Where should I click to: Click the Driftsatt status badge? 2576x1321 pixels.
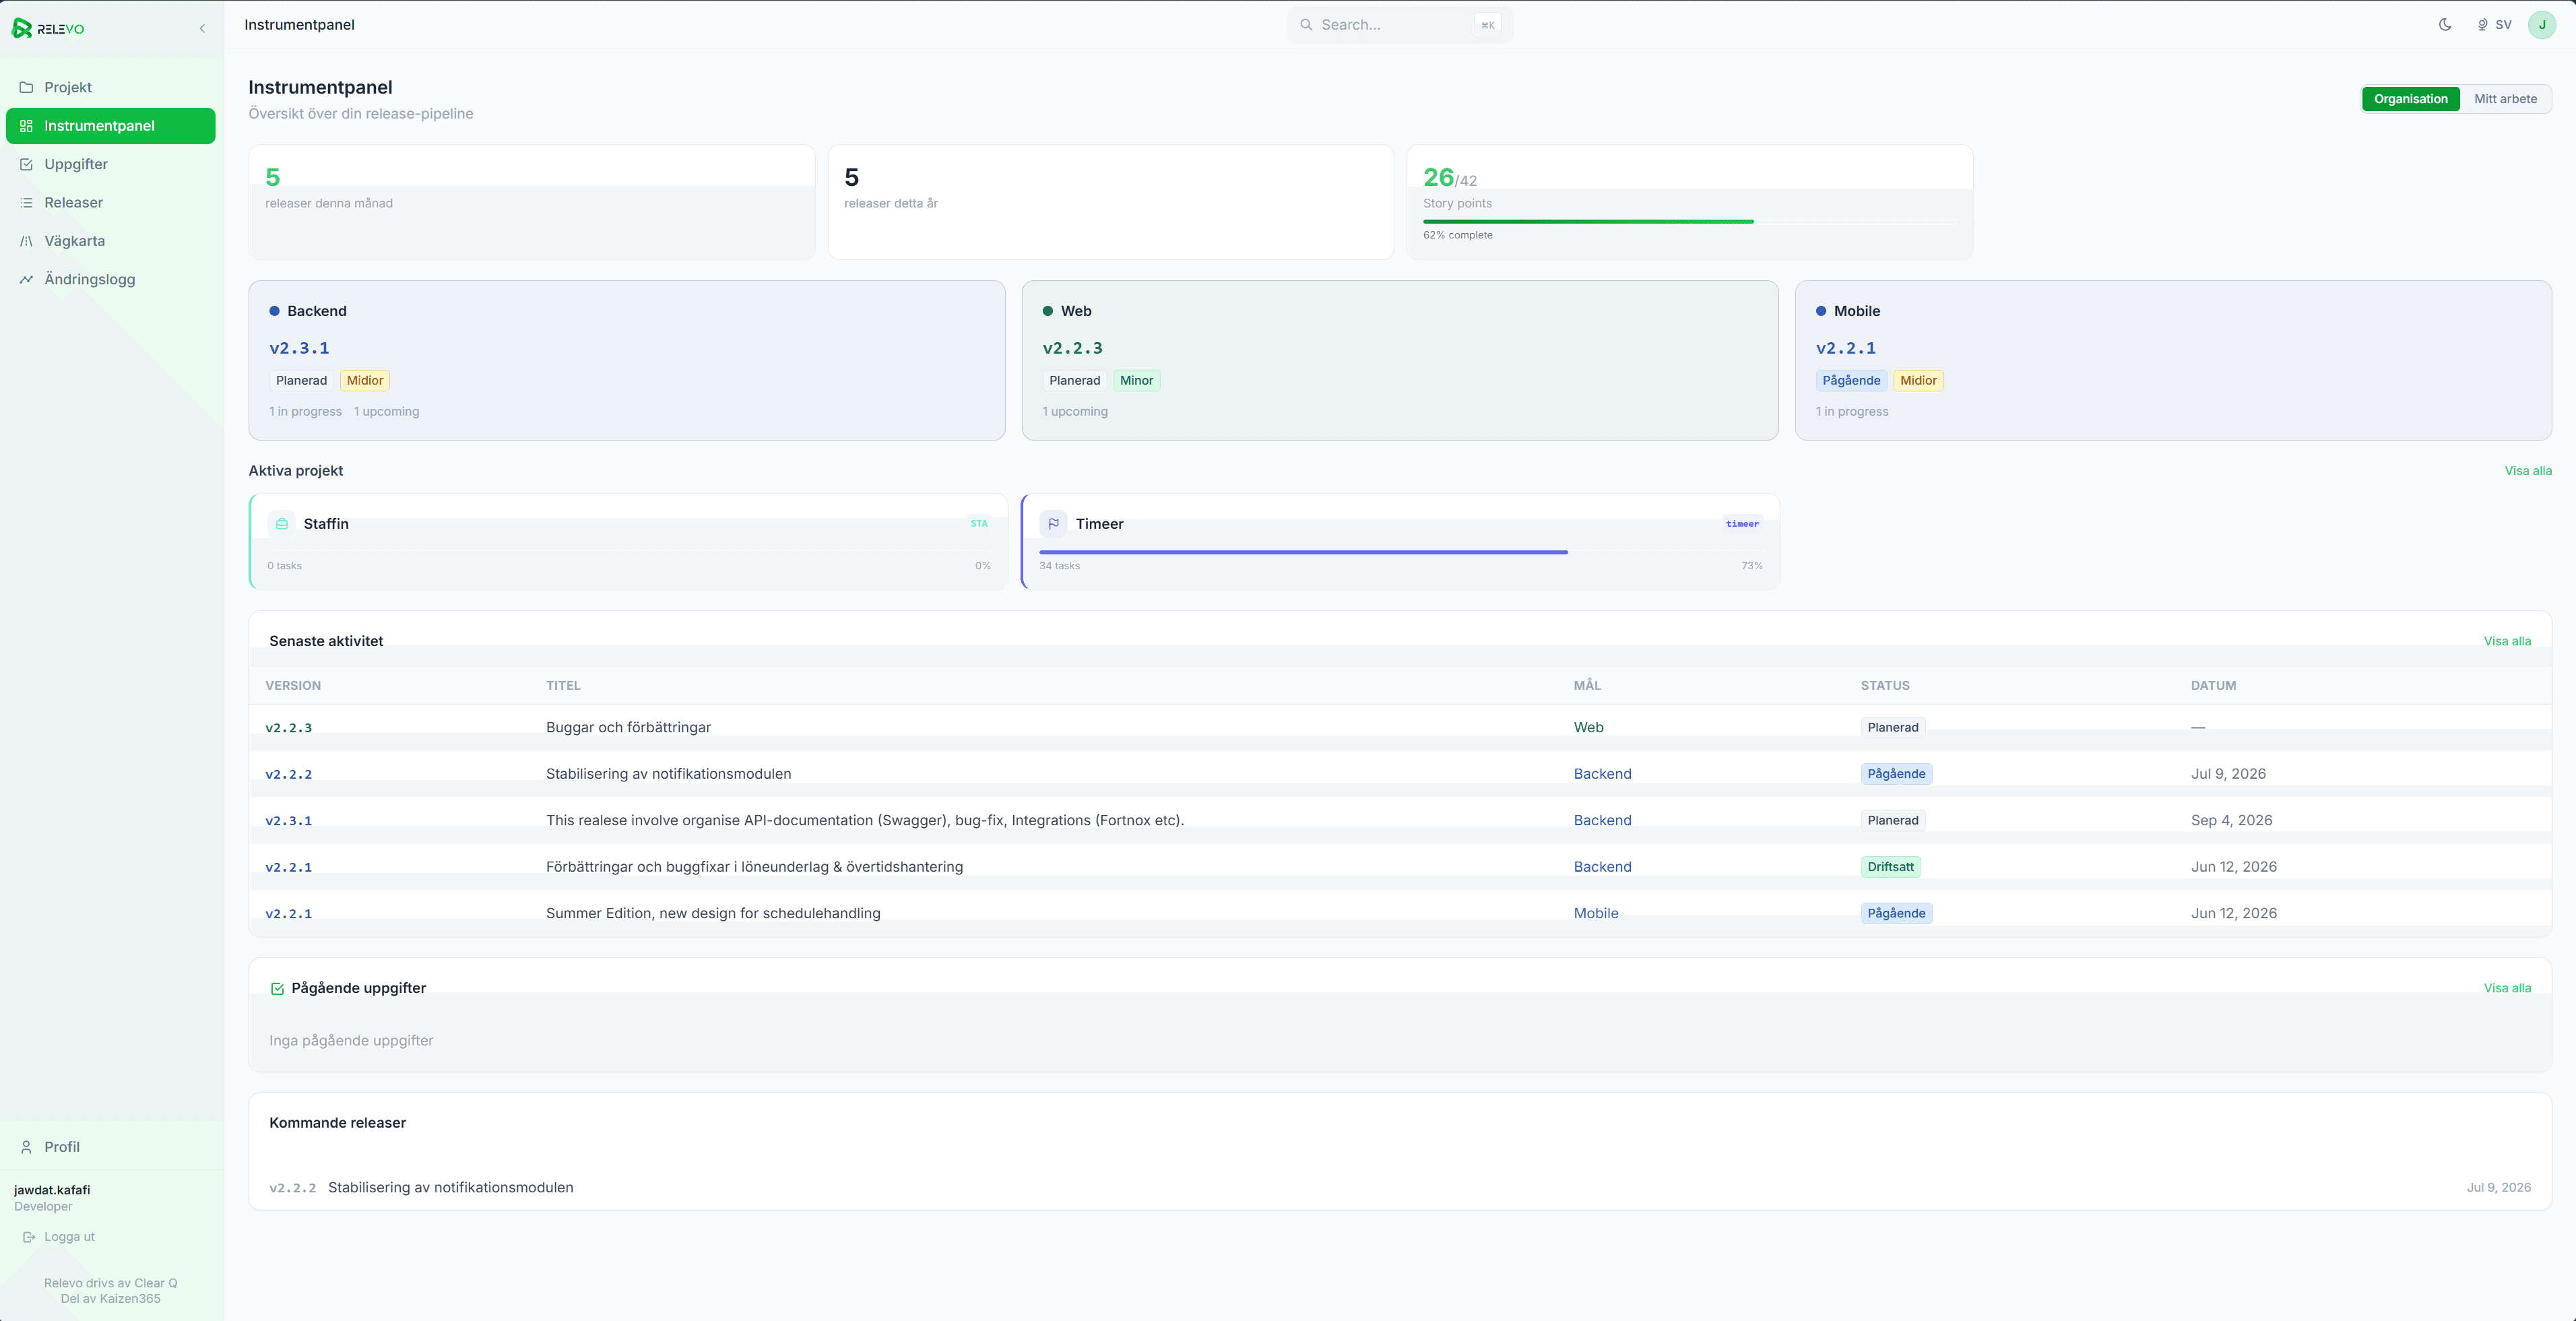tap(1890, 868)
